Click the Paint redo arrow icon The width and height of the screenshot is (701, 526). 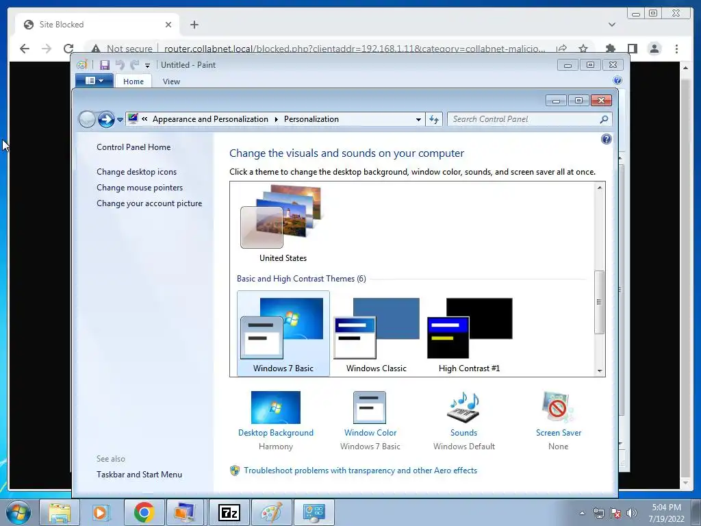(x=135, y=65)
